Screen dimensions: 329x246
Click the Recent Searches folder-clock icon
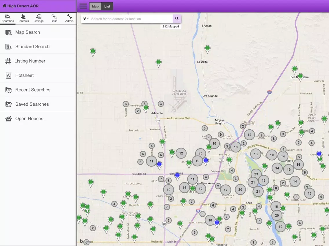tap(8, 90)
